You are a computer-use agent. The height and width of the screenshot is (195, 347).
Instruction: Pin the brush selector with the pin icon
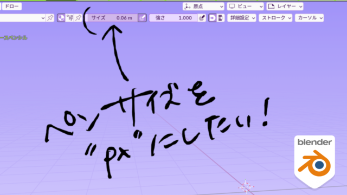[x=50, y=18]
